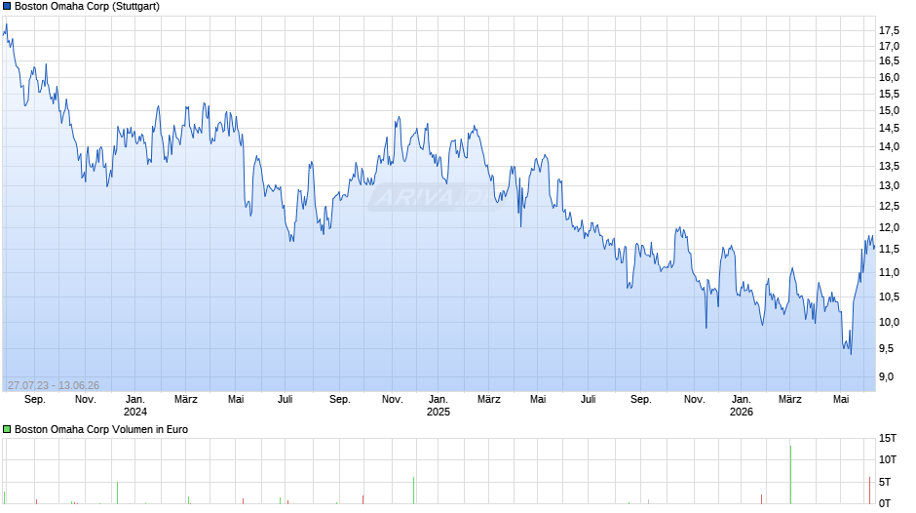
Task: Click the 11,5 price axis label
Action: (889, 250)
